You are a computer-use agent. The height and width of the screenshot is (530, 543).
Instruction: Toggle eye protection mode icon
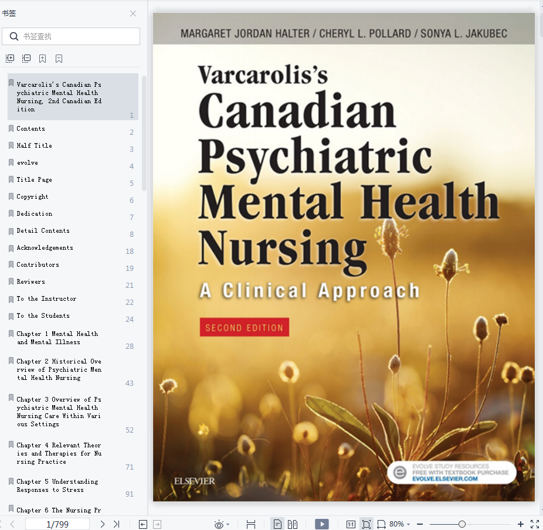tap(219, 525)
